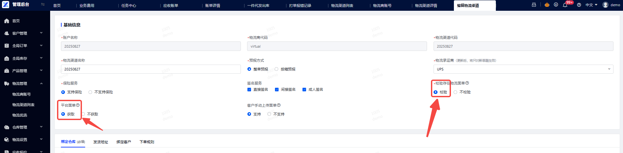Click the disabled 账户名称 field

pyautogui.click(x=151, y=46)
